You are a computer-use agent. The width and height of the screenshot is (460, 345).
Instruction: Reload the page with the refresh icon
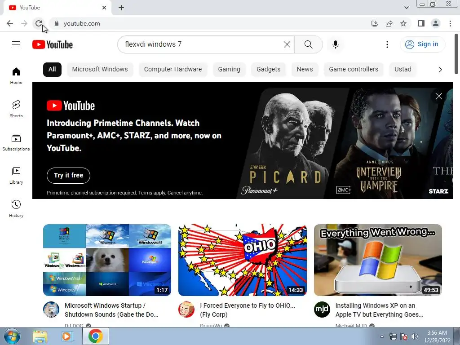39,23
